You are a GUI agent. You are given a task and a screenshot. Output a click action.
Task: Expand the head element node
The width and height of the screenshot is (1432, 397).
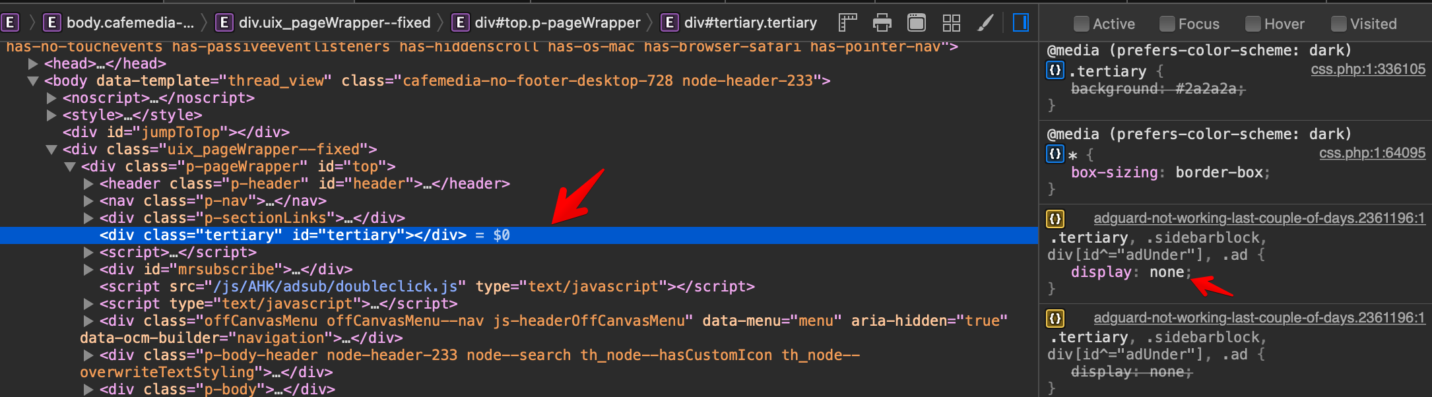click(33, 64)
